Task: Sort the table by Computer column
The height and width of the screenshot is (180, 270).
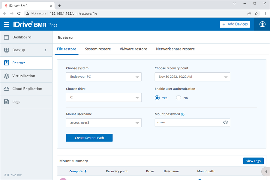Action: pyautogui.click(x=78, y=171)
